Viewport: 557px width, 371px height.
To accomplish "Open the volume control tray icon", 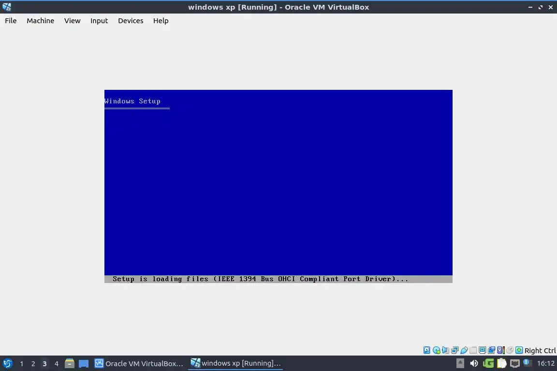I will (x=474, y=363).
